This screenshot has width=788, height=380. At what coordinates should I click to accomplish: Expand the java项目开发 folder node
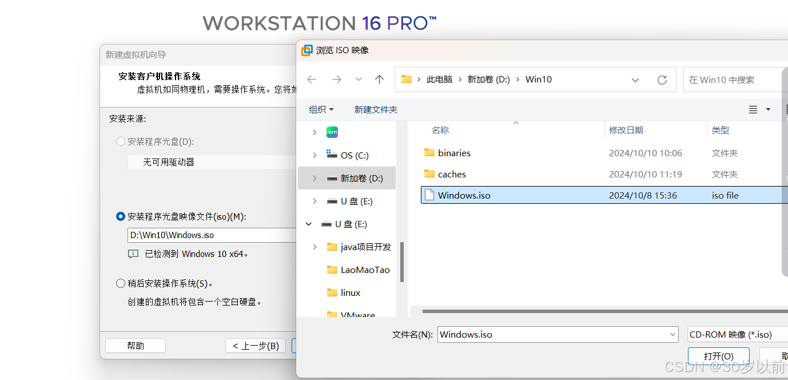point(315,247)
